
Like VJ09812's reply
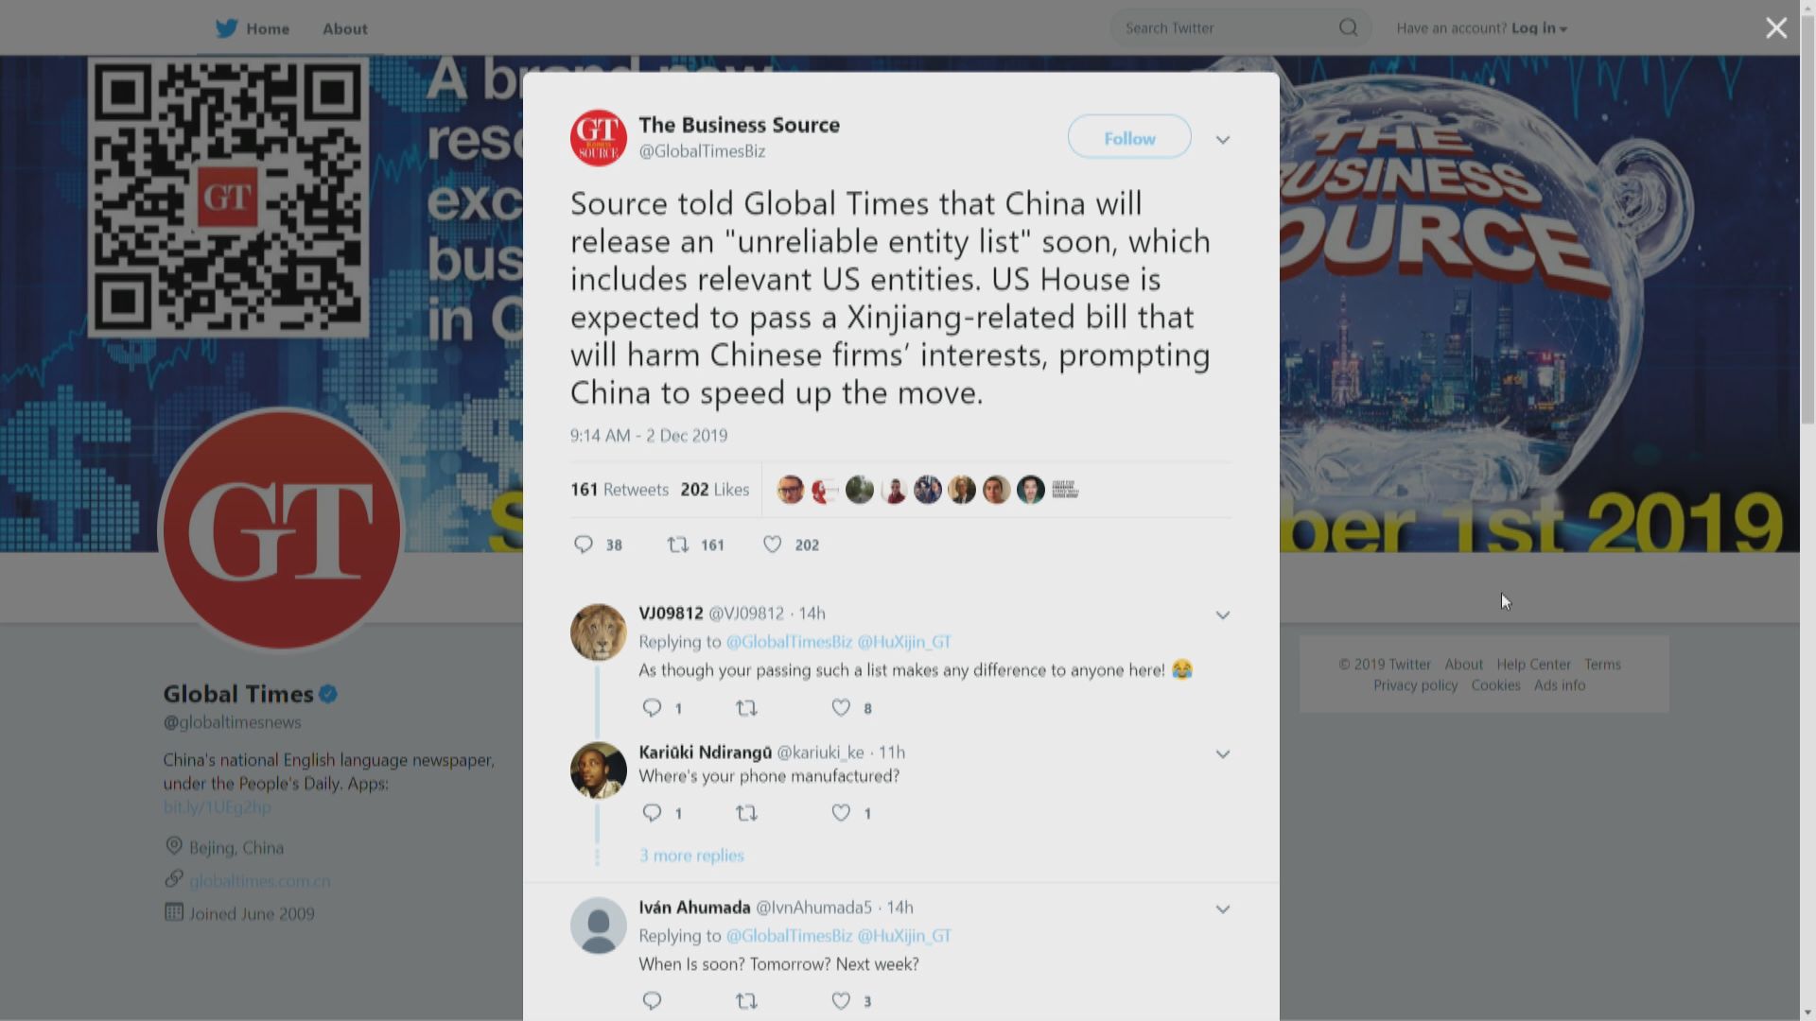click(841, 707)
